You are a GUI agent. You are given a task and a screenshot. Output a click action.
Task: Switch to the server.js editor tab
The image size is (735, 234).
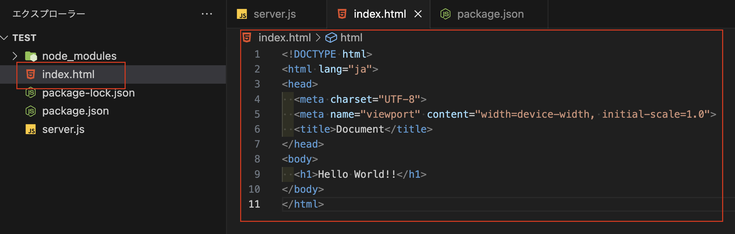pyautogui.click(x=276, y=14)
